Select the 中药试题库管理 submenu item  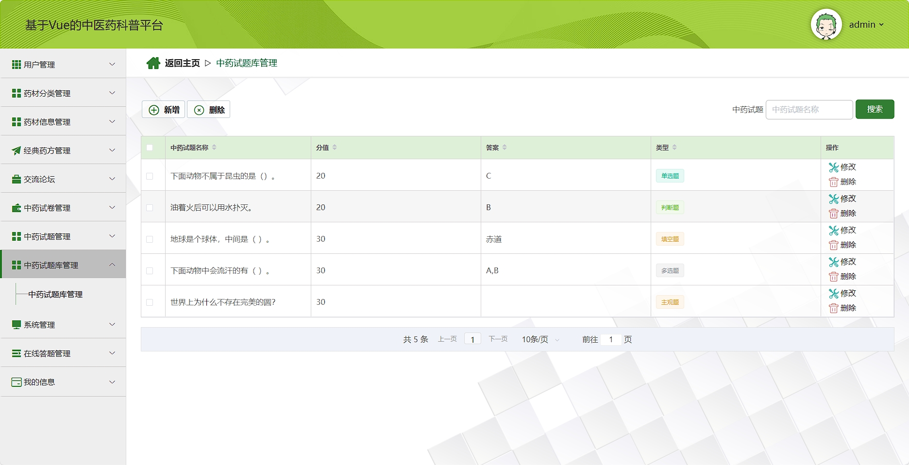tap(55, 295)
